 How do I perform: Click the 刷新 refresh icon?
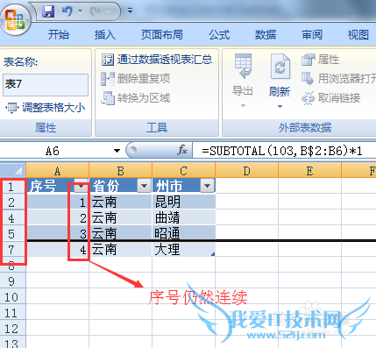coord(280,66)
